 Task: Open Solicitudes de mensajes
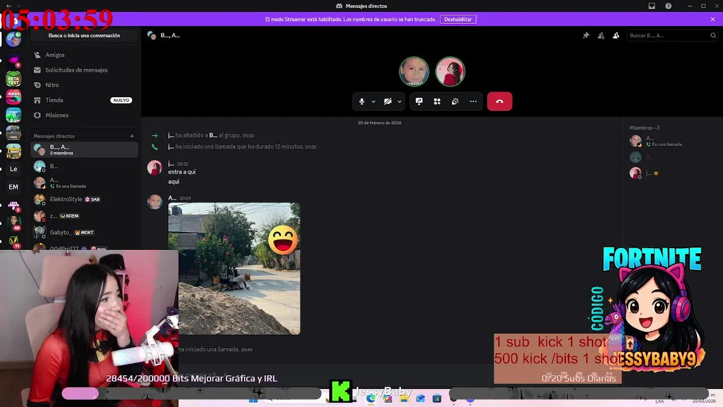pyautogui.click(x=84, y=70)
